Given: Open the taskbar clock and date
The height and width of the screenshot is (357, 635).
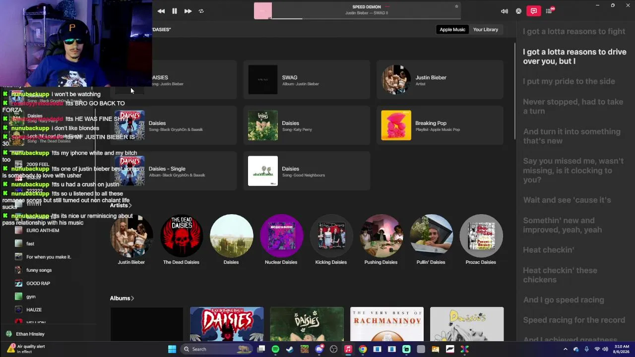Looking at the screenshot, I should pos(621,349).
